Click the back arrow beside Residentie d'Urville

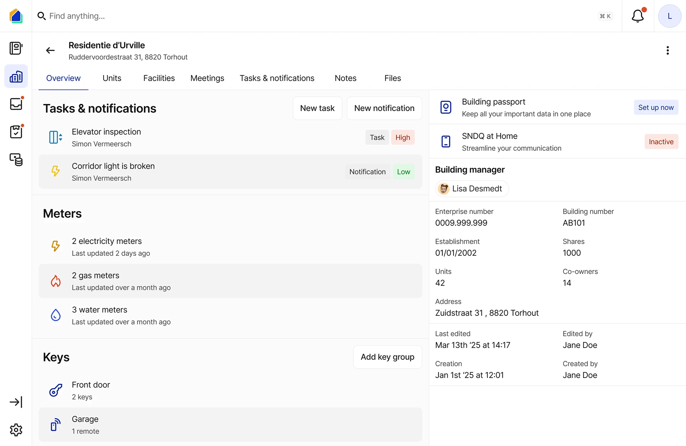click(50, 50)
